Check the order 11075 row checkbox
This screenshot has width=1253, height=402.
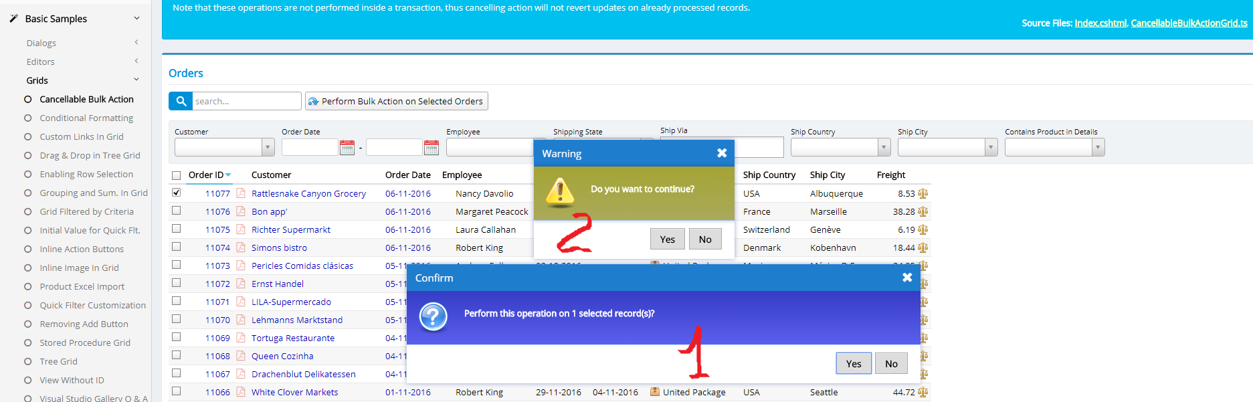[x=177, y=229]
